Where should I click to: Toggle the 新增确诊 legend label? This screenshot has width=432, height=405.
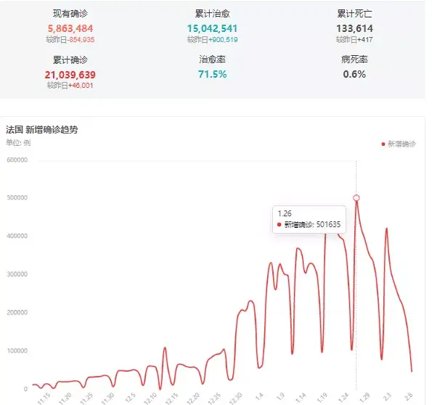point(402,144)
